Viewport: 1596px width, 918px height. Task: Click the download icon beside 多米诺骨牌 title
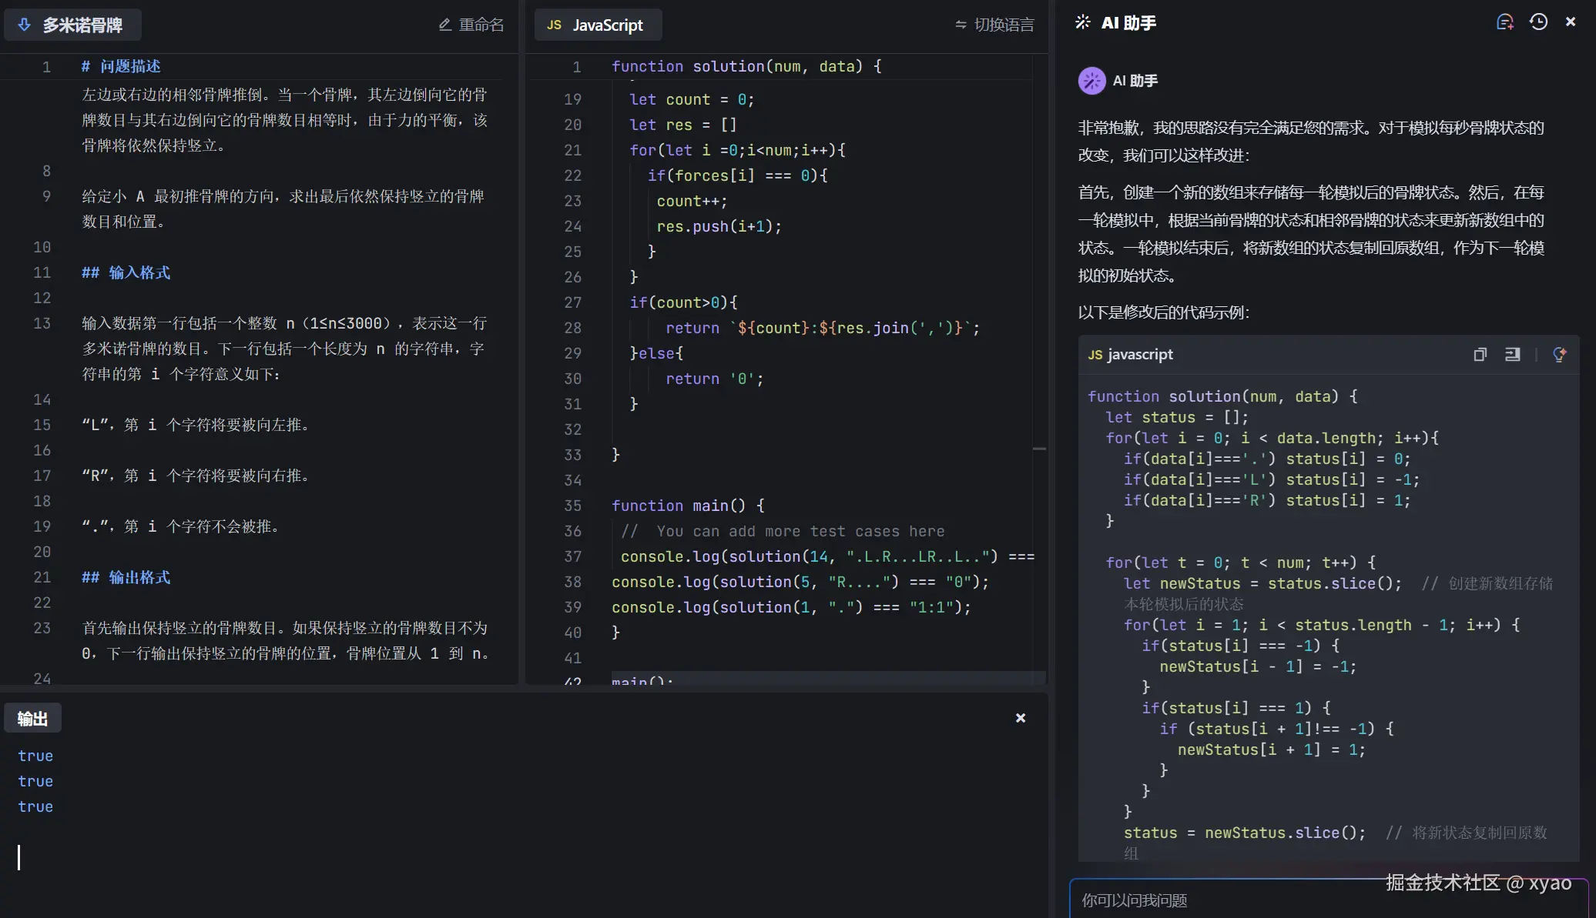(x=22, y=25)
